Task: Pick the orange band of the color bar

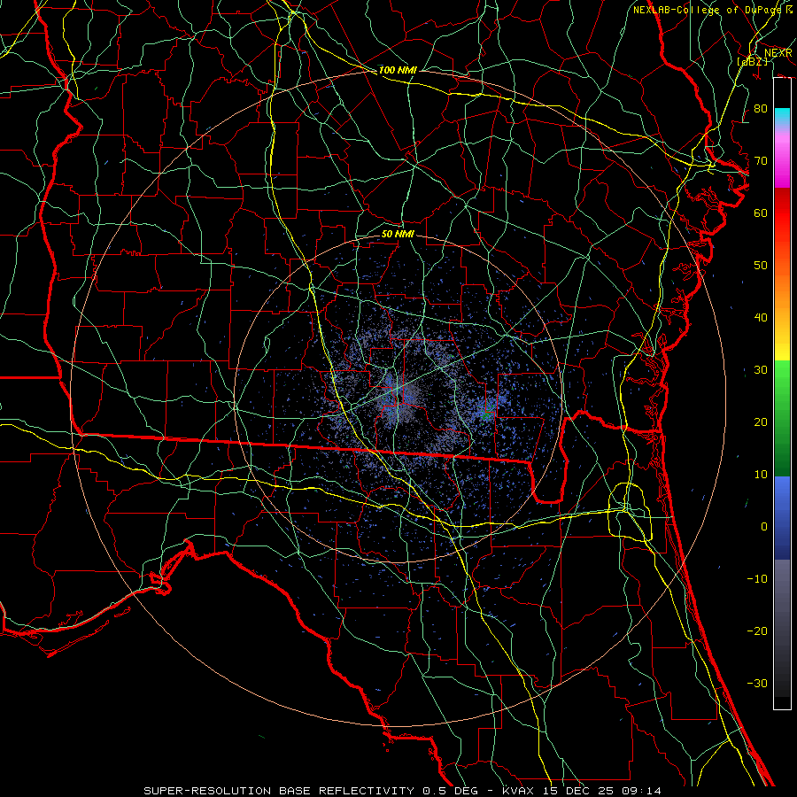Action: tap(782, 295)
